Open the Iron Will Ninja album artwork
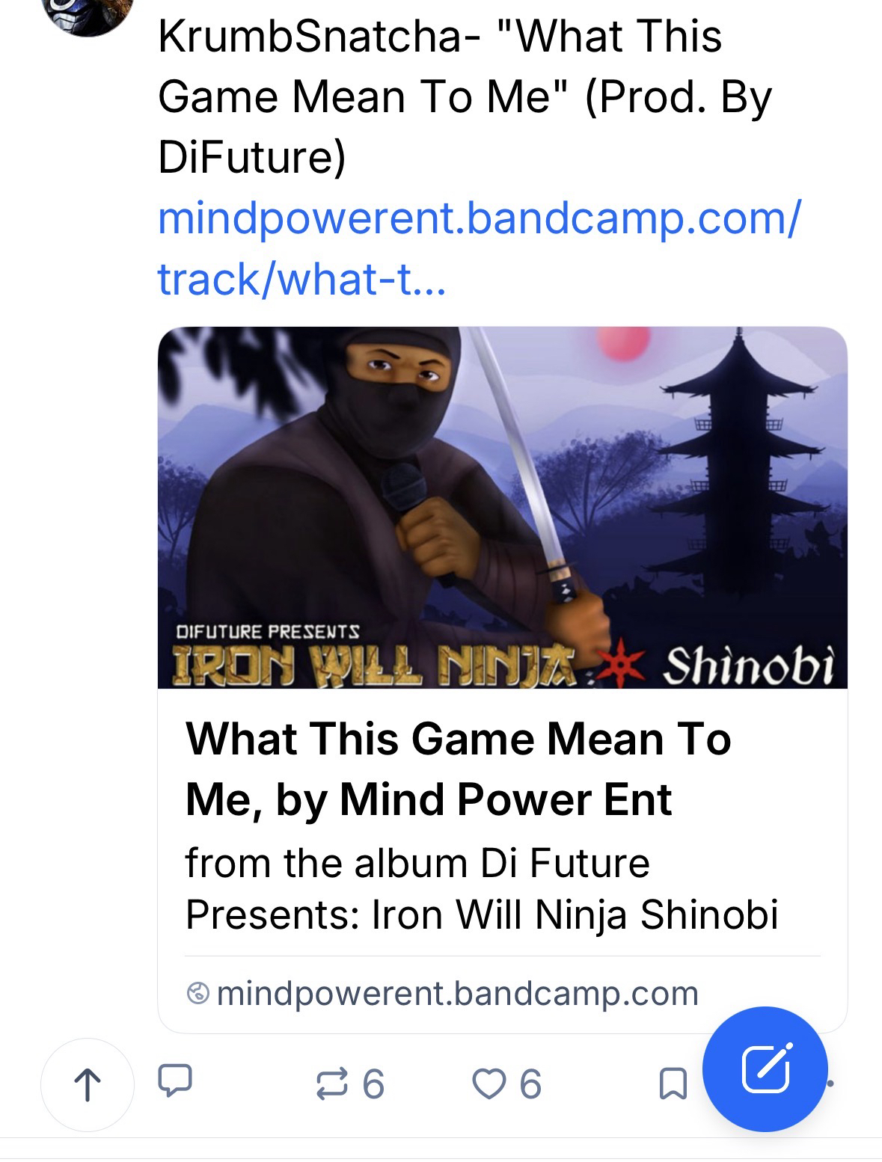The width and height of the screenshot is (882, 1162). 502,507
